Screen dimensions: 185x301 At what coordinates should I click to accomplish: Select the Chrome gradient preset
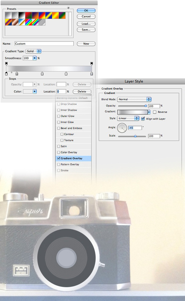[22, 22]
